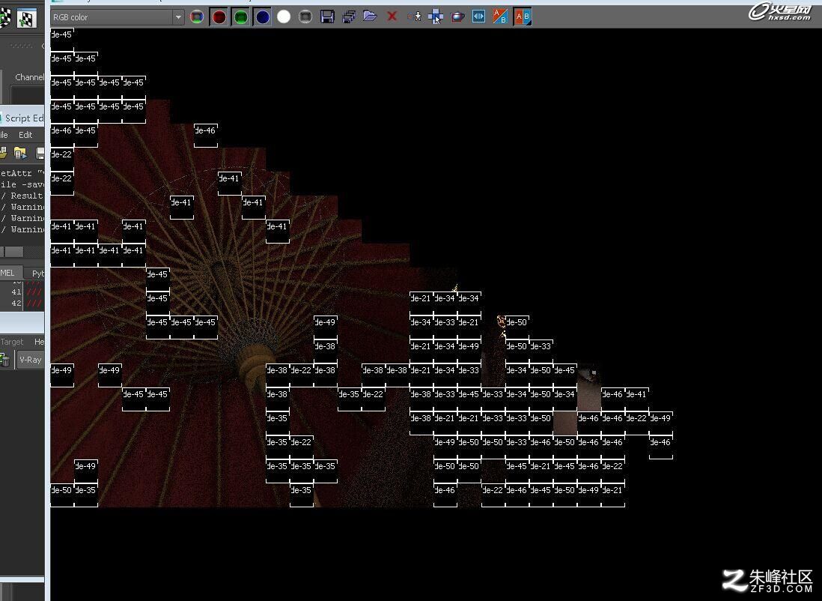The width and height of the screenshot is (822, 601).
Task: Click the diagonal A/B compare icon
Action: pyautogui.click(x=500, y=16)
